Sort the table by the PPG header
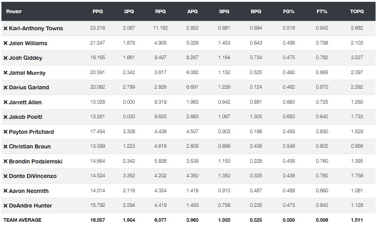The width and height of the screenshot is (377, 231). click(97, 11)
